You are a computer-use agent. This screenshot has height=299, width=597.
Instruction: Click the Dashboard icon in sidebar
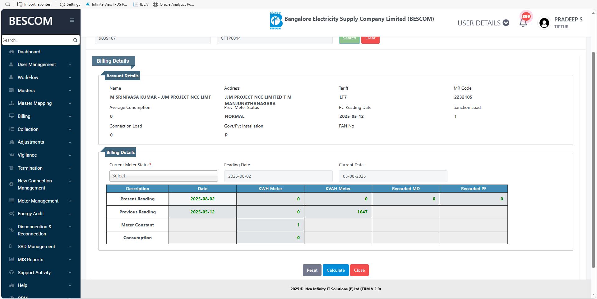point(12,52)
